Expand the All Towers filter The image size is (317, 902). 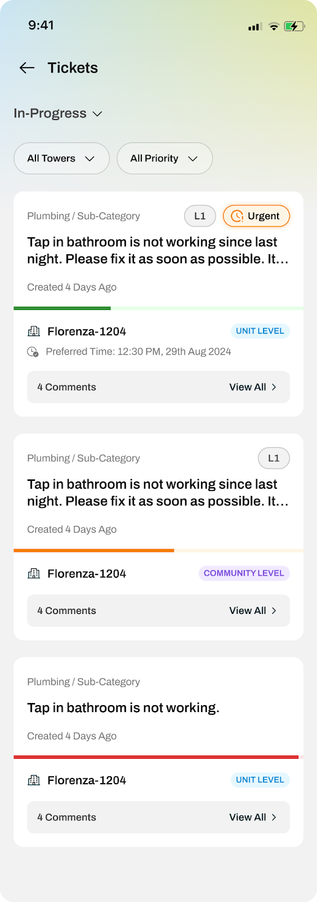pos(61,158)
